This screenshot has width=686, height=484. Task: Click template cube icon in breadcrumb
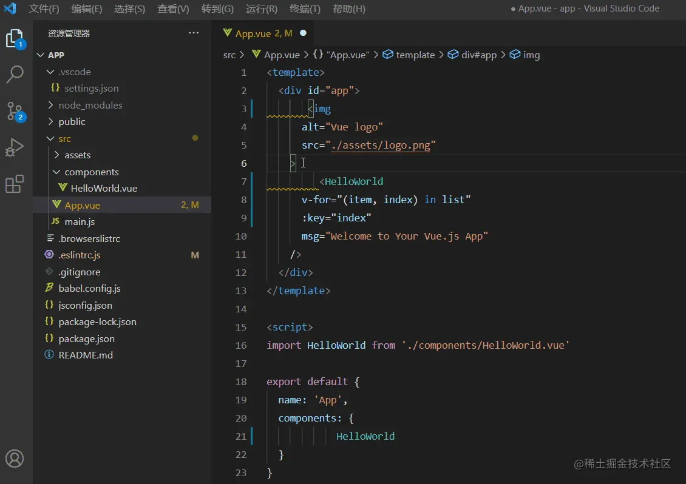tap(388, 54)
